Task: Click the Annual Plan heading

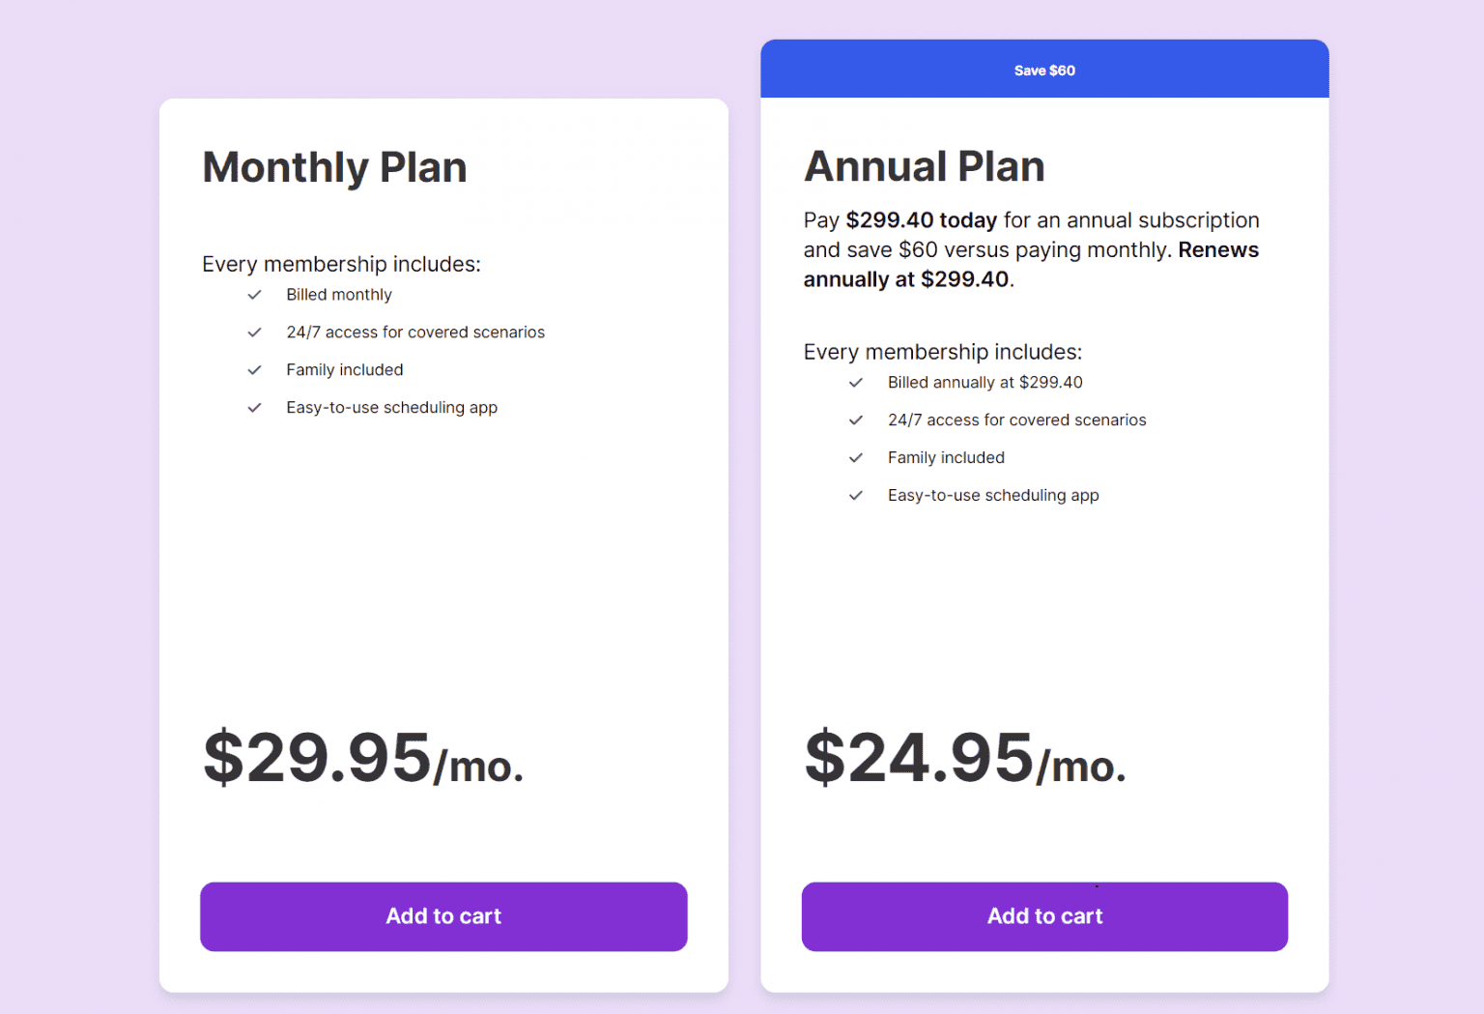Action: [924, 166]
